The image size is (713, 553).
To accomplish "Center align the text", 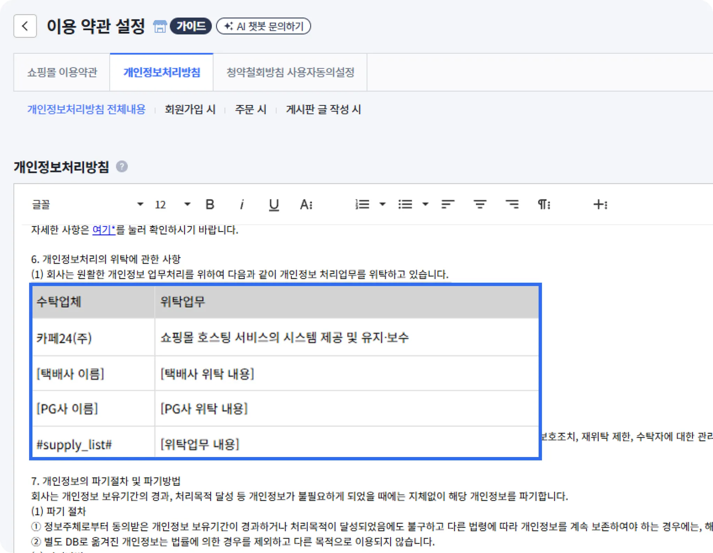I will [x=480, y=204].
